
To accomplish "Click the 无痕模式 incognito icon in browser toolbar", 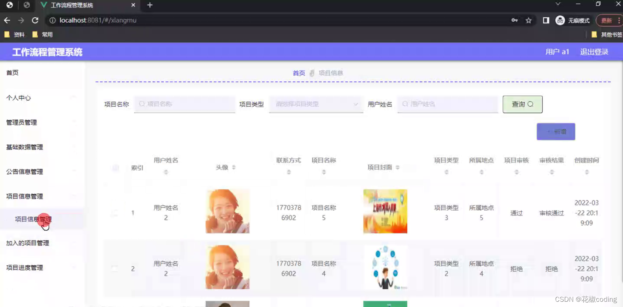I will (x=560, y=20).
